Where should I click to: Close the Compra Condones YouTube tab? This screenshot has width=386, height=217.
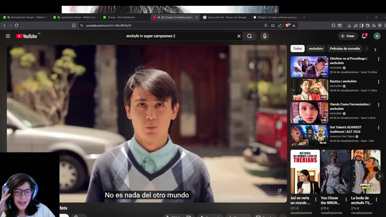(x=197, y=17)
